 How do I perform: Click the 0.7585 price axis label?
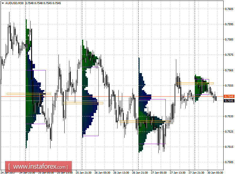(x=229, y=40)
